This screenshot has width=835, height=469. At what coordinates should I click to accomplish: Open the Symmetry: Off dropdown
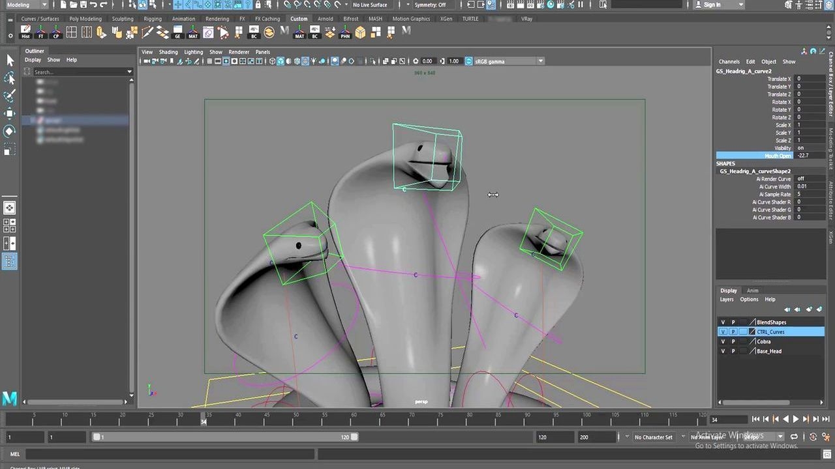pos(433,5)
